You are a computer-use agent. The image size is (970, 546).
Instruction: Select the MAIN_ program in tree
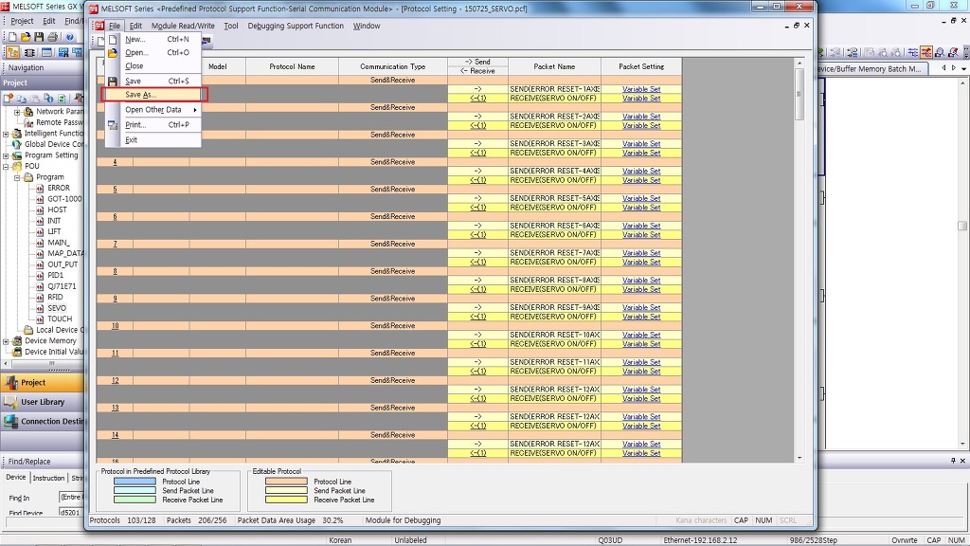(x=59, y=243)
